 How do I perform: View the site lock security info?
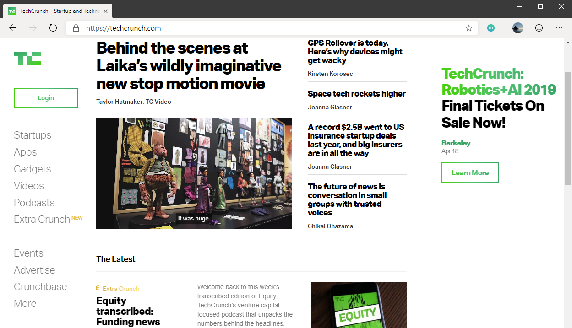(x=76, y=28)
